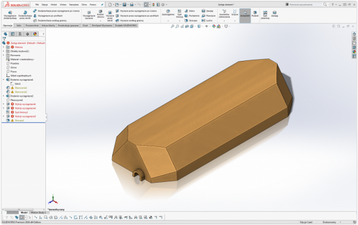Select the Materiał tree item

[20, 60]
